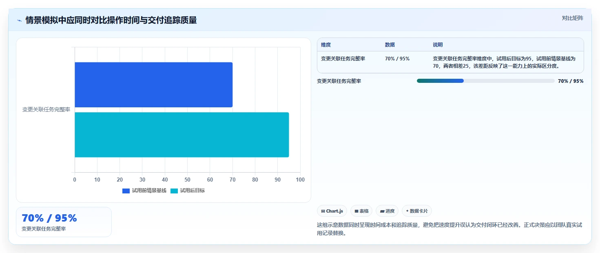Click the chart y-axis label 变更关联任务完整率
The height and width of the screenshot is (253, 600).
[46, 110]
